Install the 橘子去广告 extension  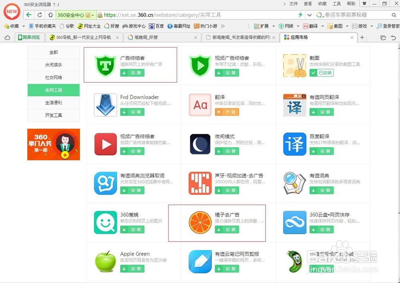(x=227, y=230)
